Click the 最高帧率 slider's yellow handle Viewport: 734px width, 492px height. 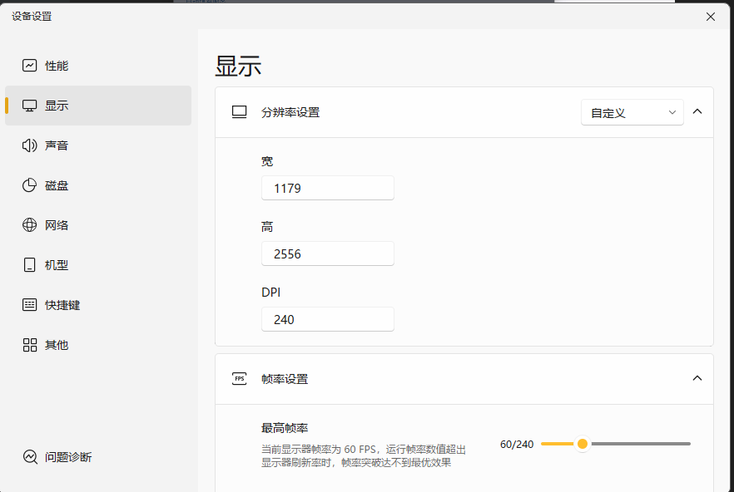(583, 444)
